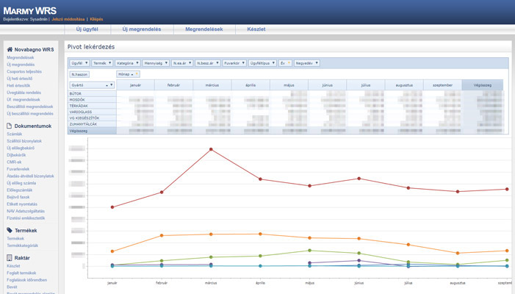
Task: Open Csoportos teljesítés sidebar link
Action: 24,71
